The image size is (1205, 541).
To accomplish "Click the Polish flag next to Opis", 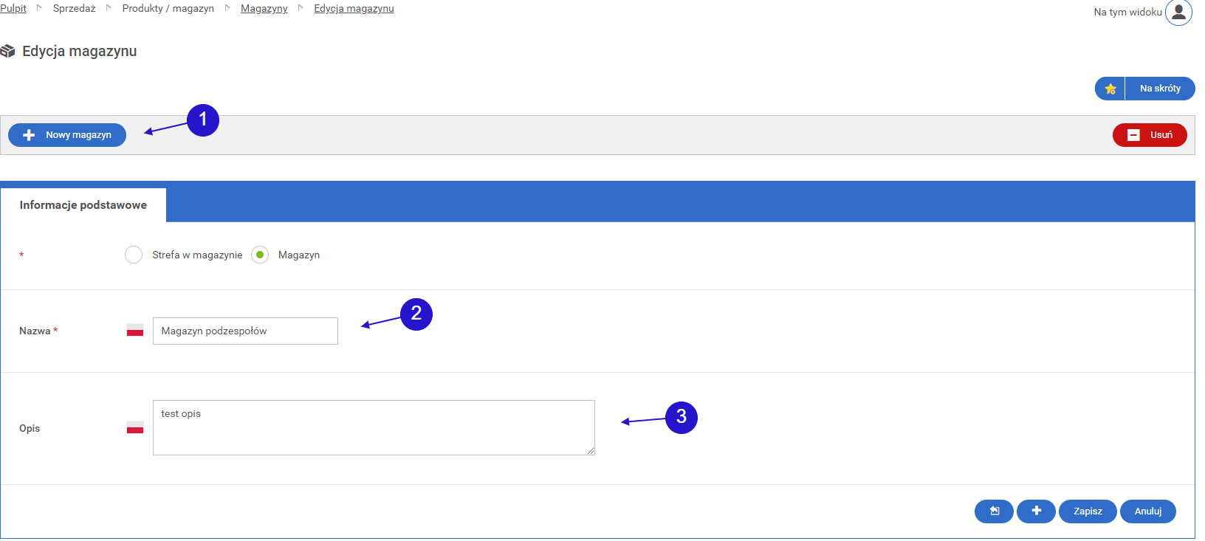I will pyautogui.click(x=135, y=428).
